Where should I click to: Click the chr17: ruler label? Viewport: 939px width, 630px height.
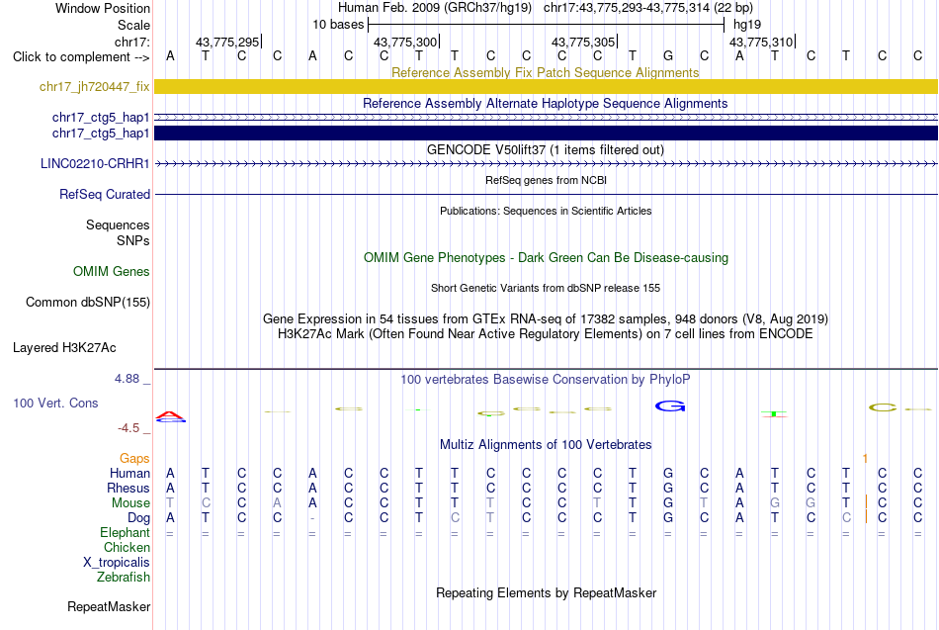point(132,42)
